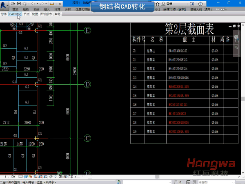Click the 快捷 menu button
The image size is (245, 184).
point(35,14)
